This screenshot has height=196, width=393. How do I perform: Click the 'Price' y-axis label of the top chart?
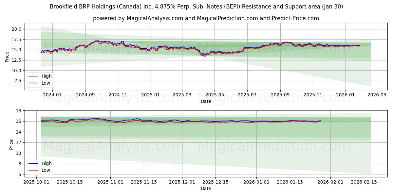click(7, 57)
